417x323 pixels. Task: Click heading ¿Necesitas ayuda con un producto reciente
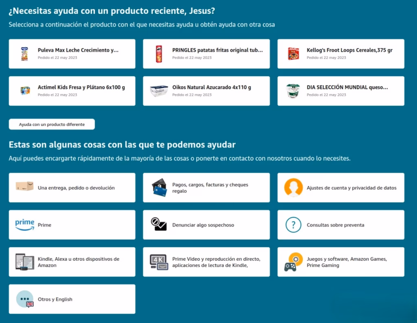click(112, 11)
